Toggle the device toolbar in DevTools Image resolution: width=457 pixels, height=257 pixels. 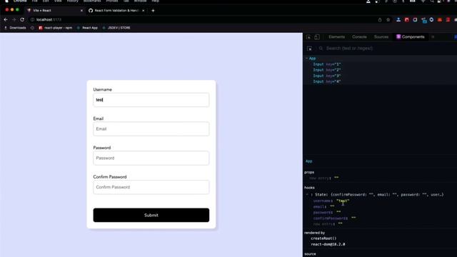pyautogui.click(x=317, y=37)
